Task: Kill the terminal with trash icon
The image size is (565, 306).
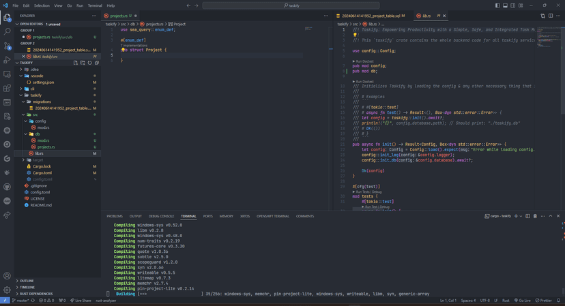Action: [x=535, y=216]
